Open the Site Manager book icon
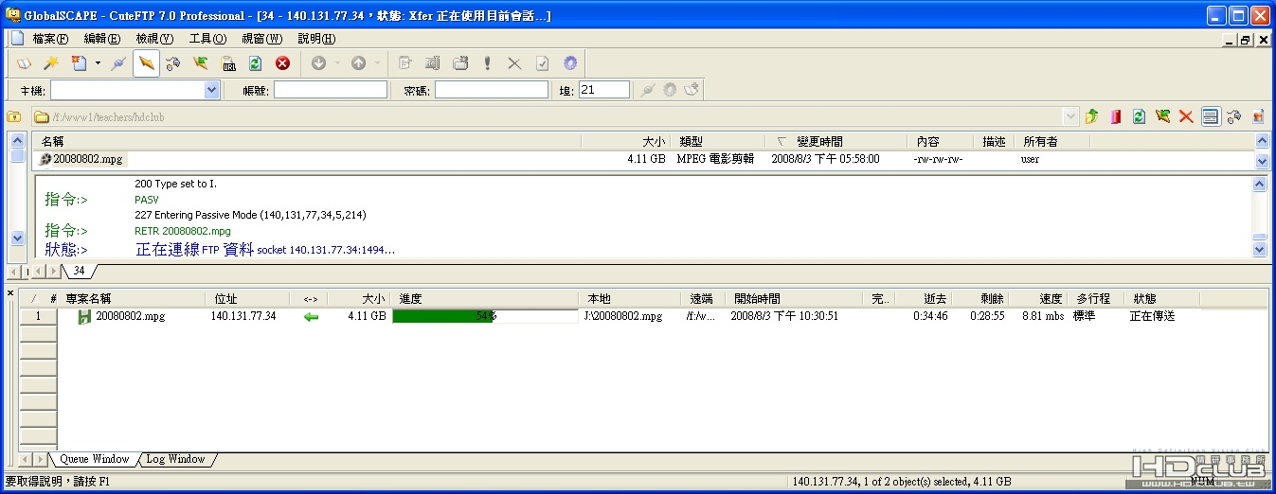 pos(25,63)
